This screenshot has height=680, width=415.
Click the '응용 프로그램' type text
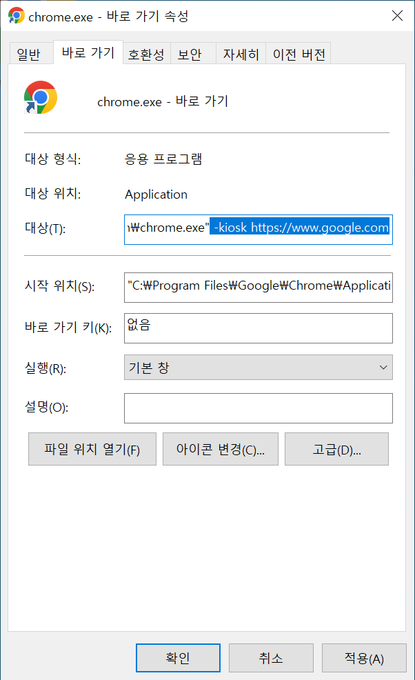click(163, 159)
